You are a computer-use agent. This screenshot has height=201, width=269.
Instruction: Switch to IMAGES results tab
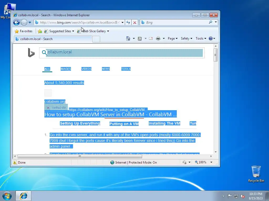66,69
